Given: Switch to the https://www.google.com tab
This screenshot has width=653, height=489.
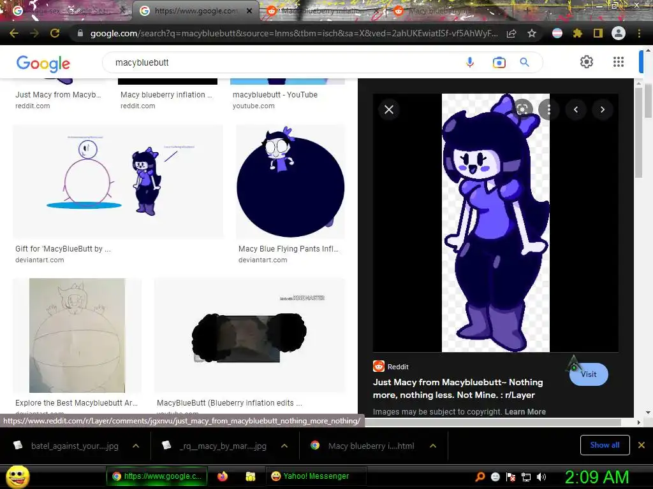Looking at the screenshot, I should coord(196,11).
